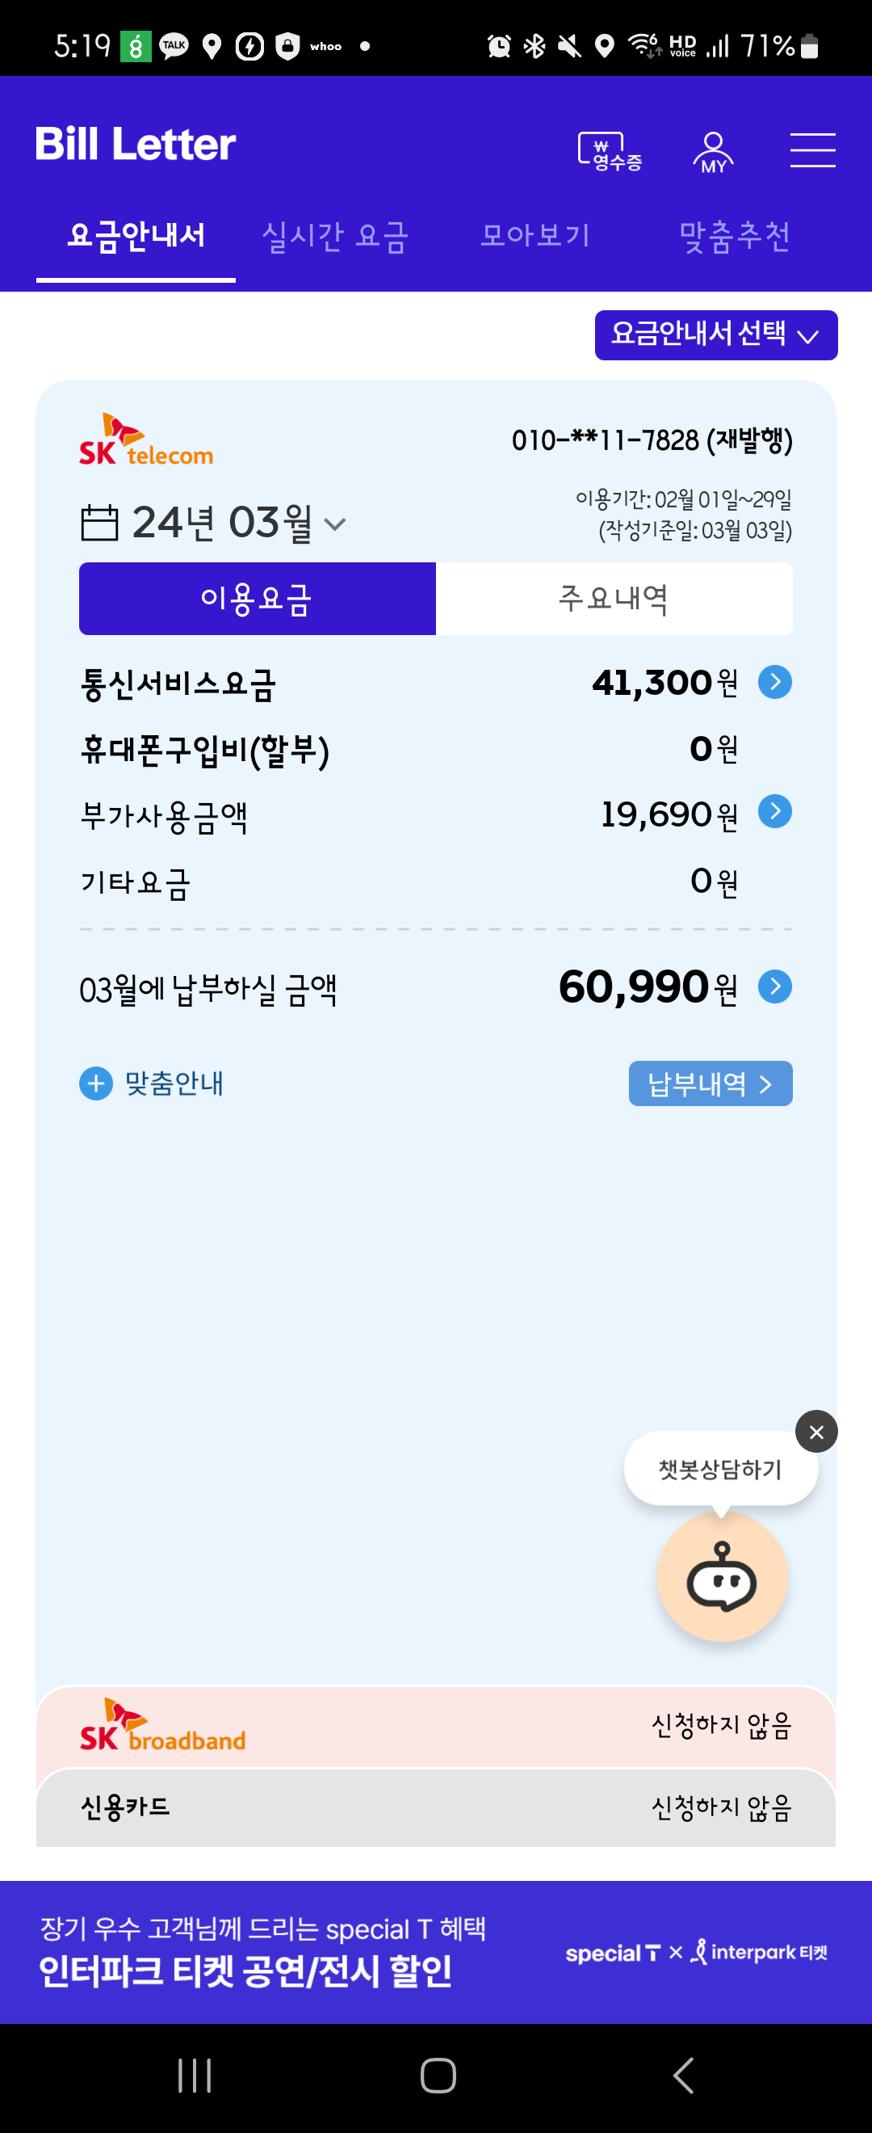Image resolution: width=872 pixels, height=2133 pixels.
Task: Switch to the 실시간 요금 tab
Action: pyautogui.click(x=335, y=237)
